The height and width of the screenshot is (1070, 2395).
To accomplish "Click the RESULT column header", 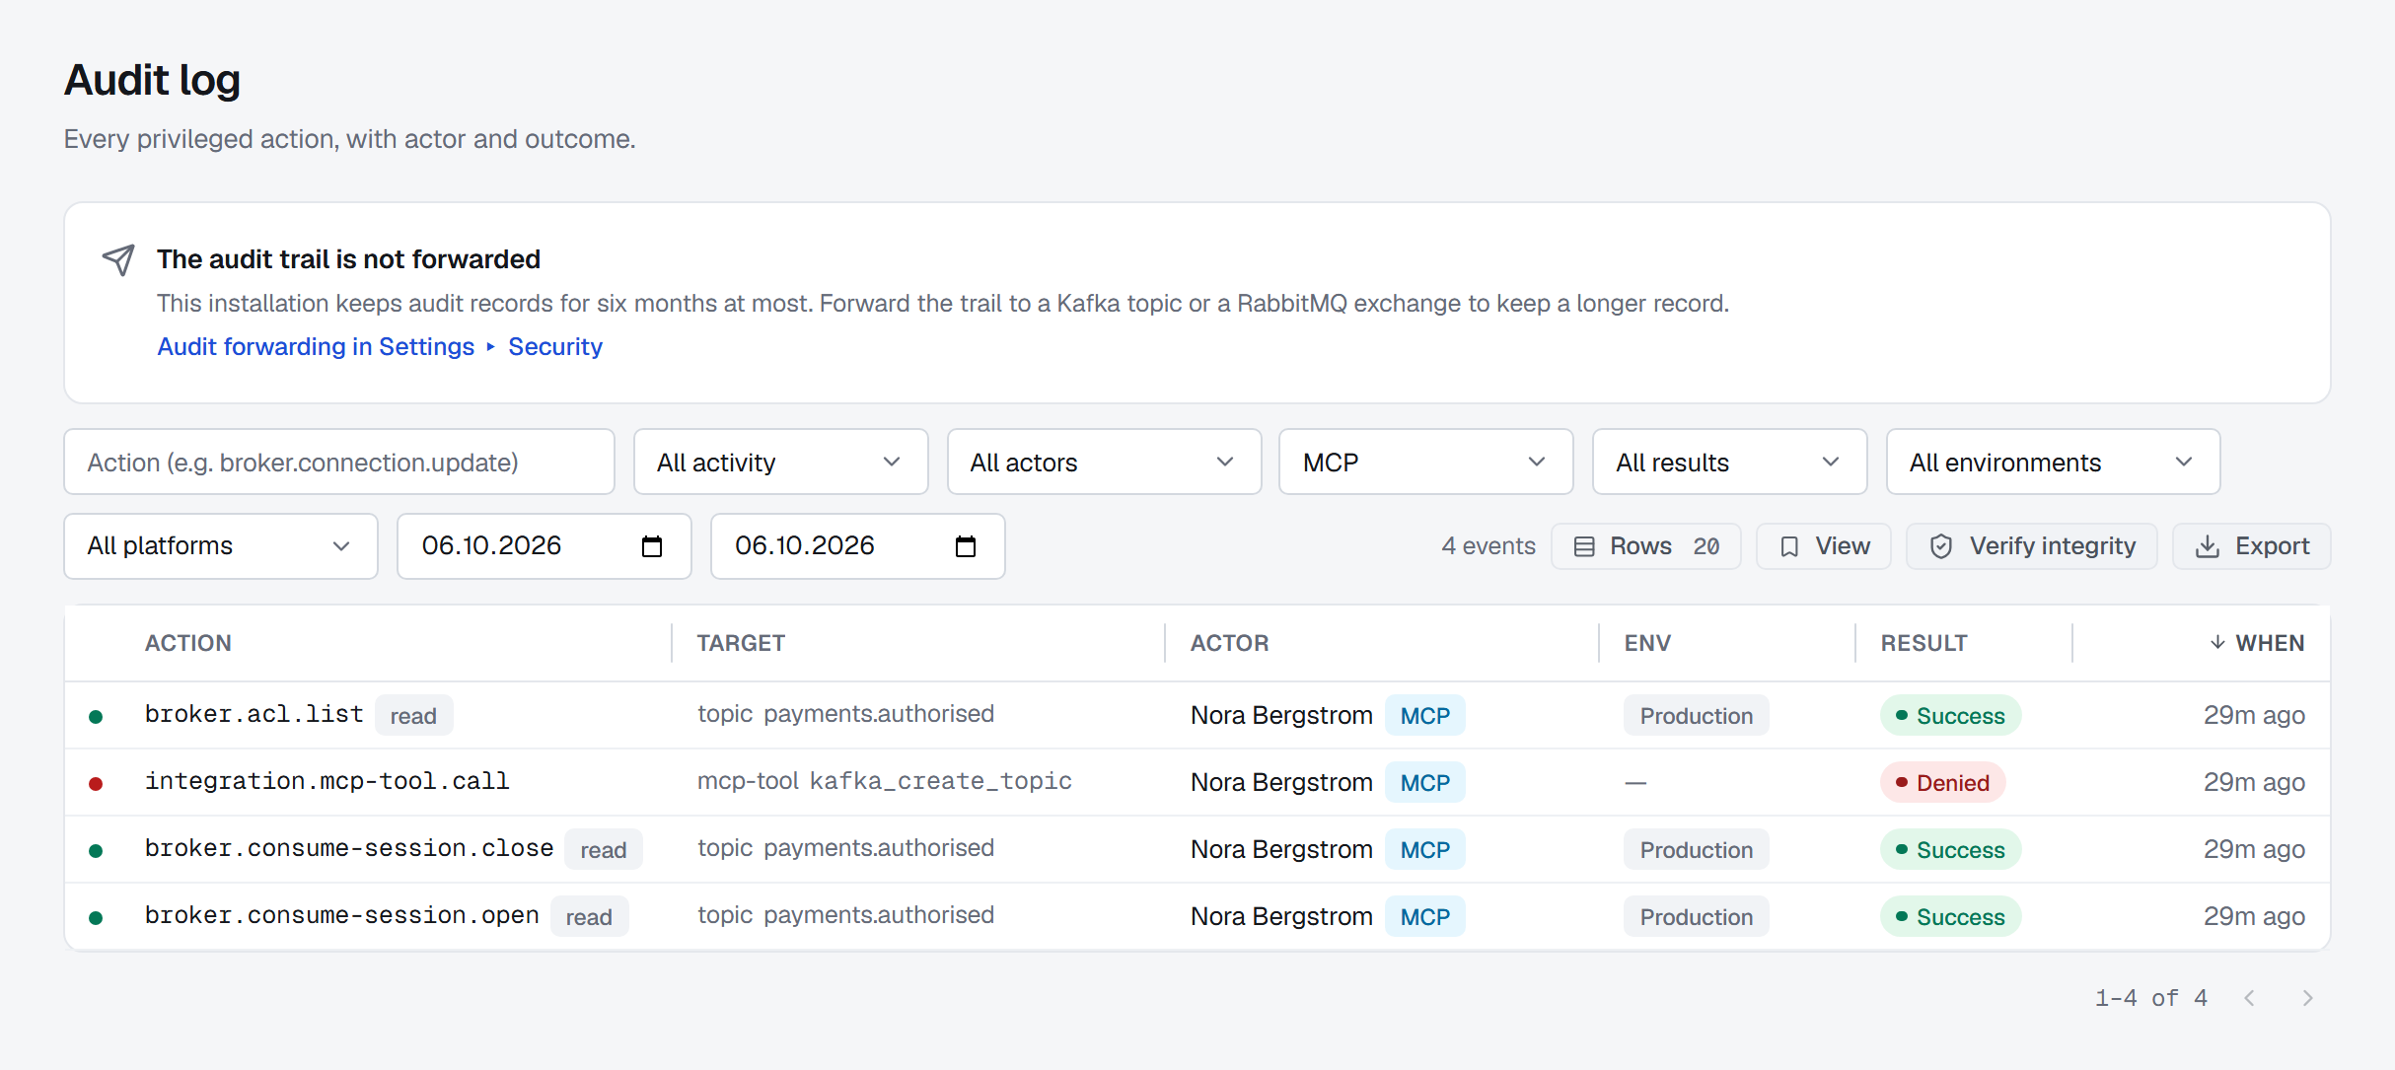I will coord(1923,643).
